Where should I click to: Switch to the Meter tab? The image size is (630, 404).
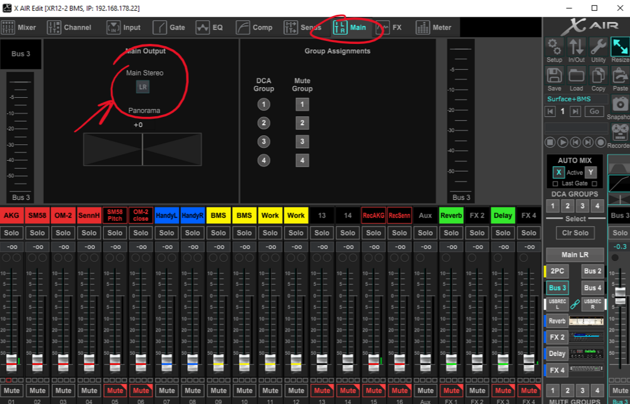(433, 27)
